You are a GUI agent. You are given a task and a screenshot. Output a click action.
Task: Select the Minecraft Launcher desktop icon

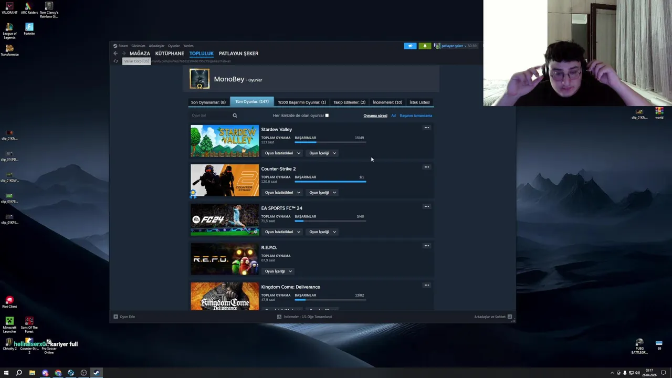click(x=9, y=324)
